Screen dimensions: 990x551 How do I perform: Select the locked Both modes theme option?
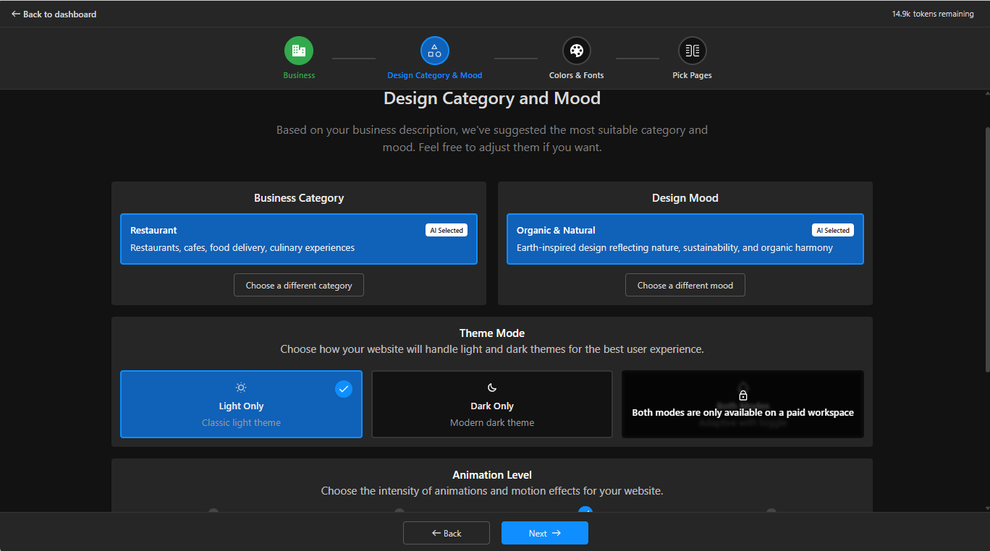pyautogui.click(x=742, y=412)
